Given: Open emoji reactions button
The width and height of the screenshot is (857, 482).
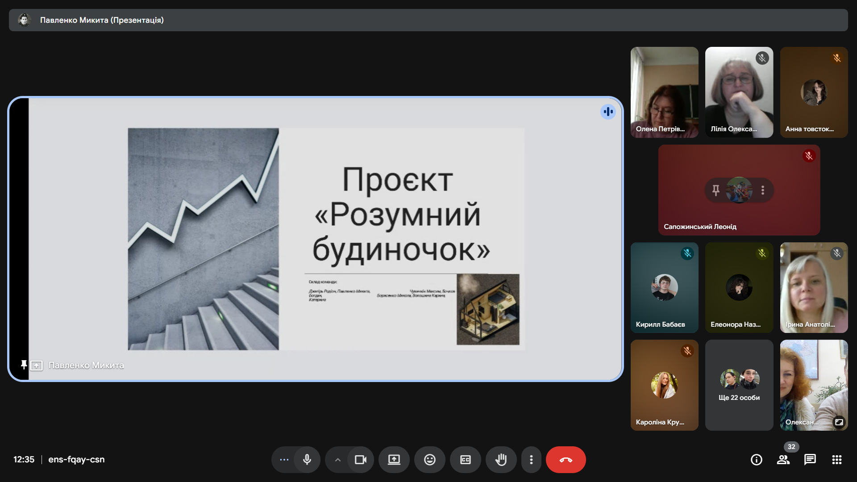Looking at the screenshot, I should (429, 460).
